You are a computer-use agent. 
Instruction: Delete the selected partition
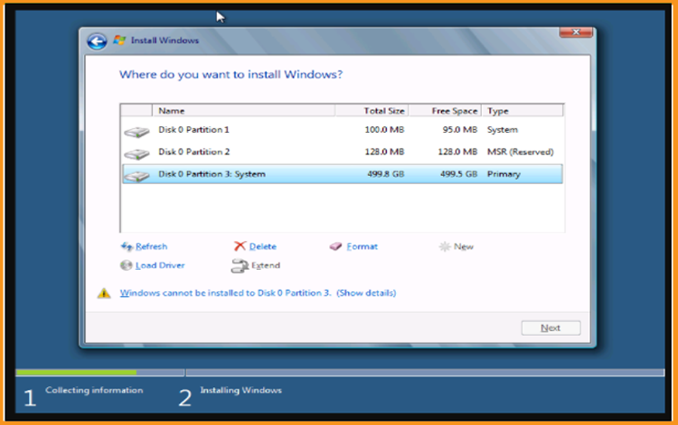click(262, 246)
